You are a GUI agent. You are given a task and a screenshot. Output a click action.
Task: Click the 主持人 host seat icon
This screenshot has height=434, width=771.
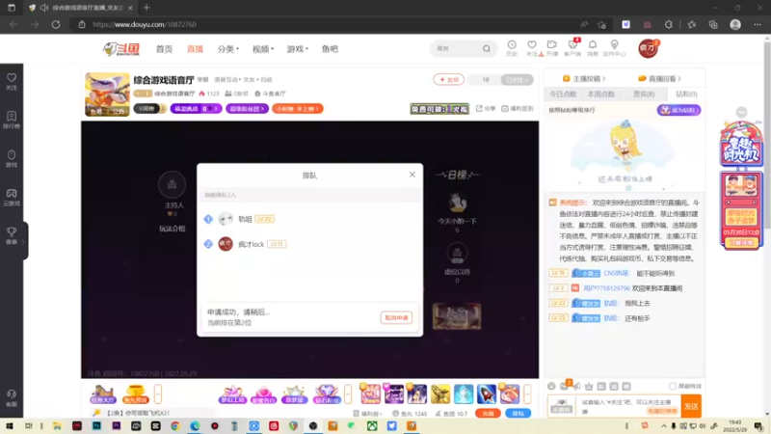point(172,184)
